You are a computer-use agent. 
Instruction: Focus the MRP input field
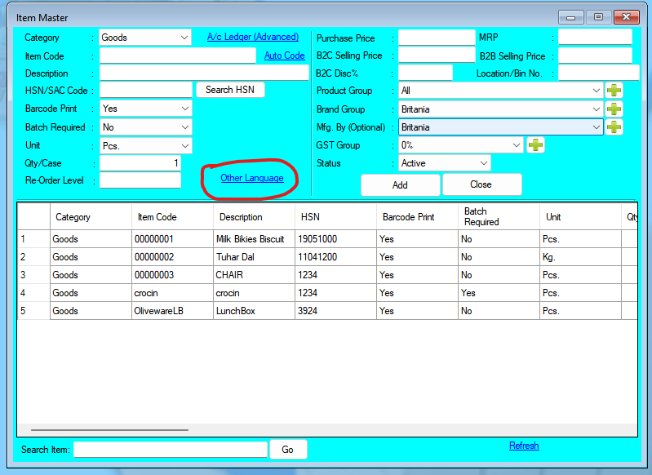point(595,37)
